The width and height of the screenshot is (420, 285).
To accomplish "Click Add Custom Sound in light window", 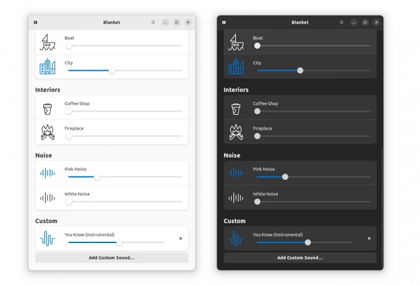I will tap(112, 257).
